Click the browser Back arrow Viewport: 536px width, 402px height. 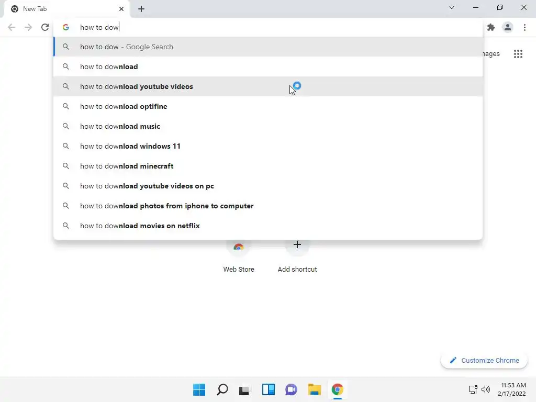[x=12, y=27]
